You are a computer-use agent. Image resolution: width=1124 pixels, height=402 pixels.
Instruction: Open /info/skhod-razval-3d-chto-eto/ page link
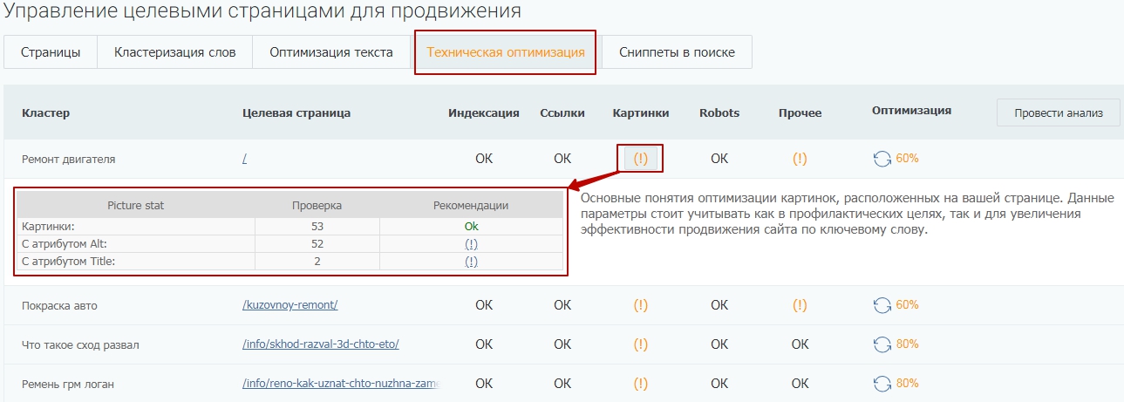320,344
